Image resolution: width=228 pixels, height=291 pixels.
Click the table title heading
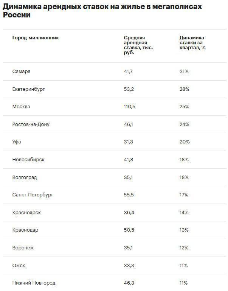point(102,11)
